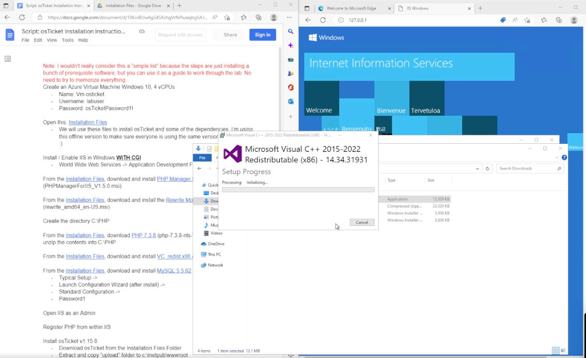
Task: Open the File tab in File Explorer
Action: coord(202,158)
